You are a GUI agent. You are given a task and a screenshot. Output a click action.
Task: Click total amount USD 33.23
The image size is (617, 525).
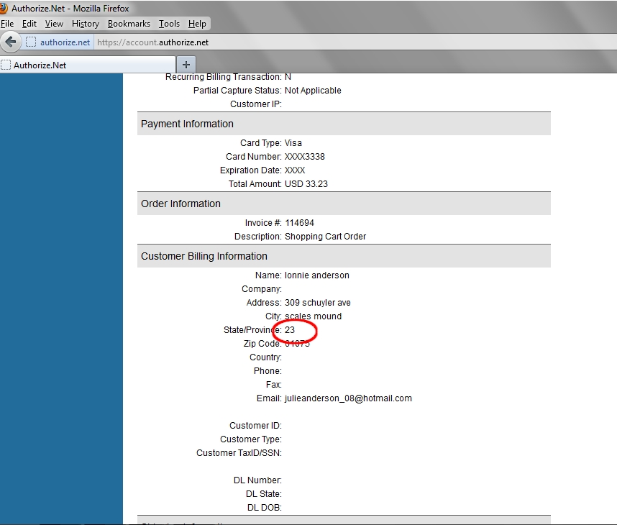[306, 184]
